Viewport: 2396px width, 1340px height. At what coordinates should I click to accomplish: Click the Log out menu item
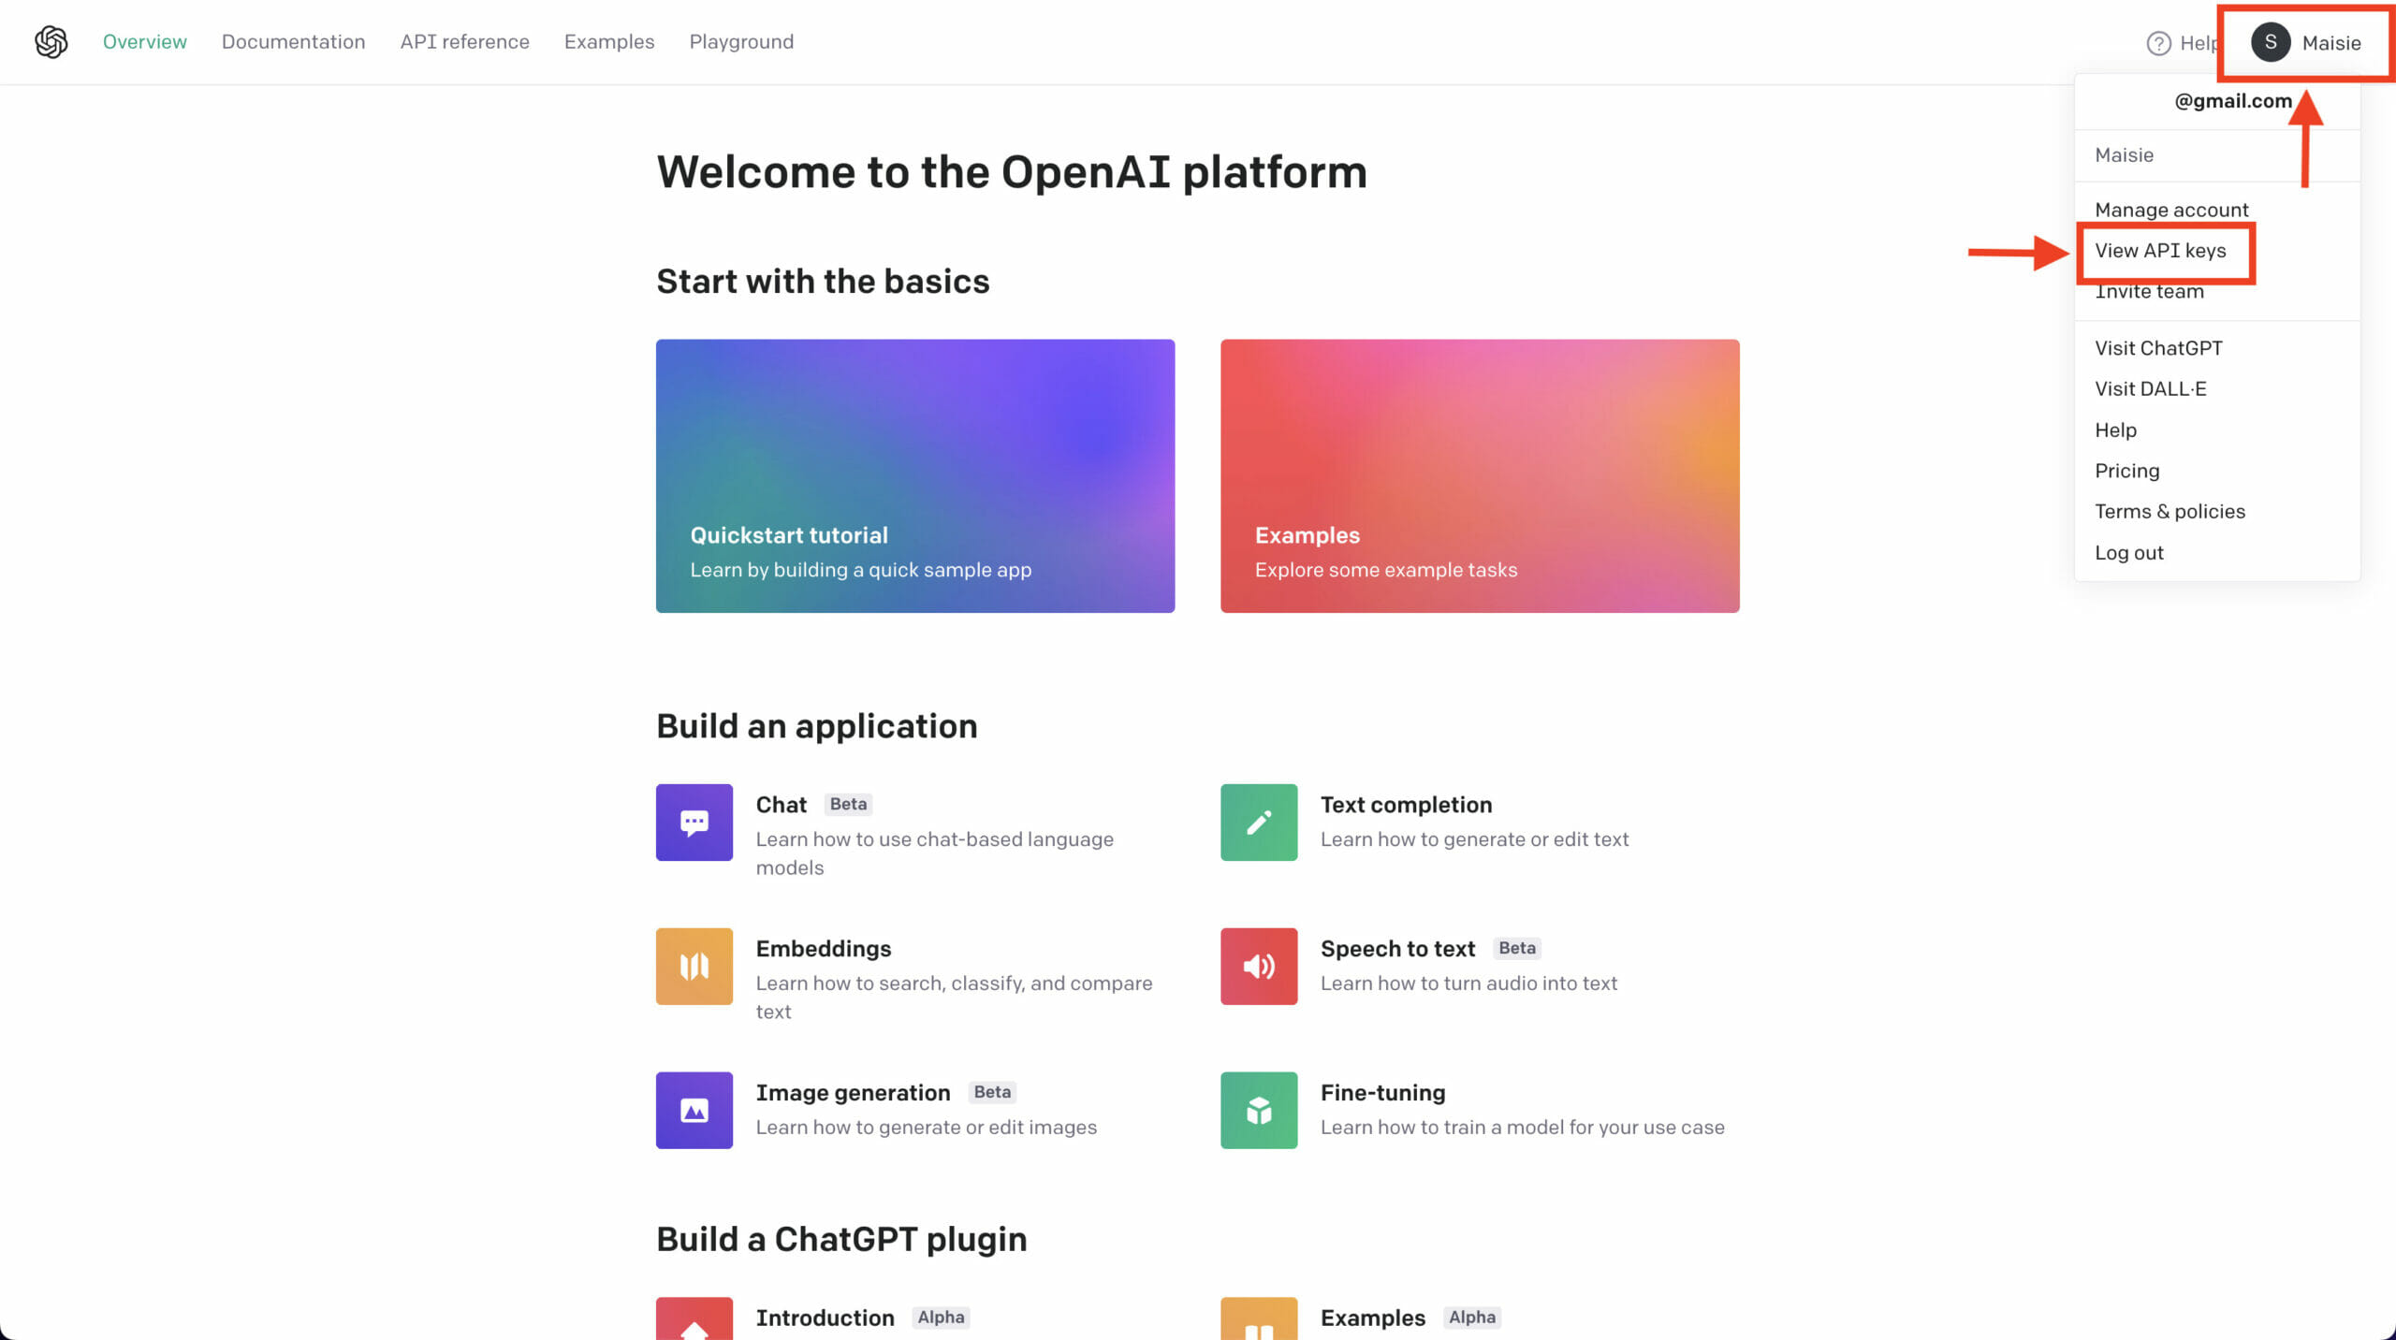(2133, 551)
